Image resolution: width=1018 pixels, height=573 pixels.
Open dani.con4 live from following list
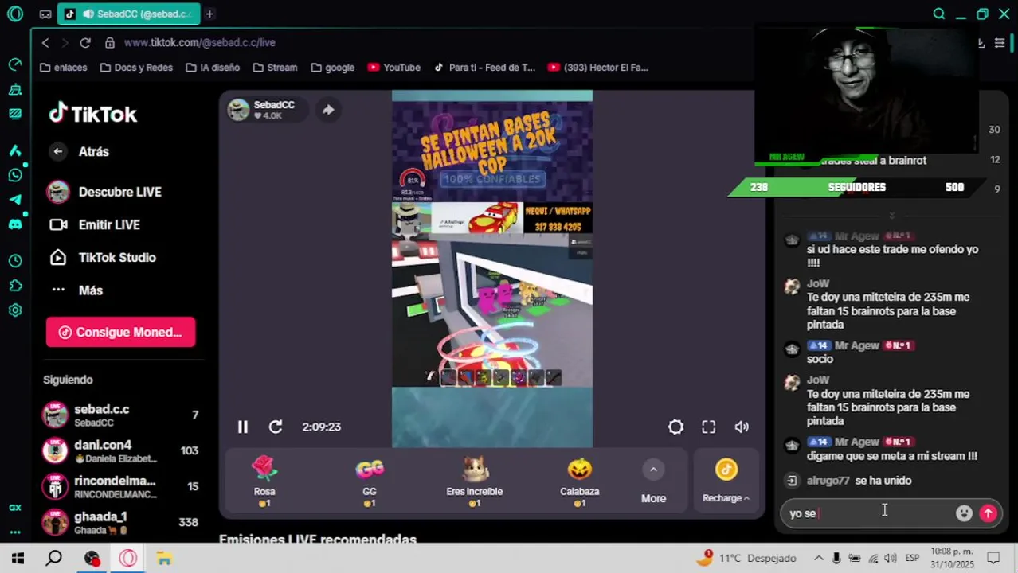point(120,450)
